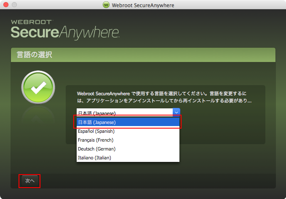Click the Webroot W icon in title bar
The image size is (286, 199).
click(106, 5)
